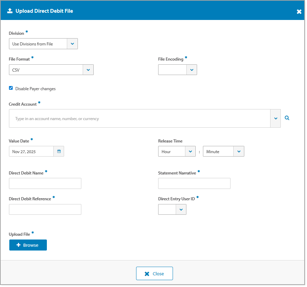Click the Credit Account account name input
307x287 pixels.
[x=138, y=118]
